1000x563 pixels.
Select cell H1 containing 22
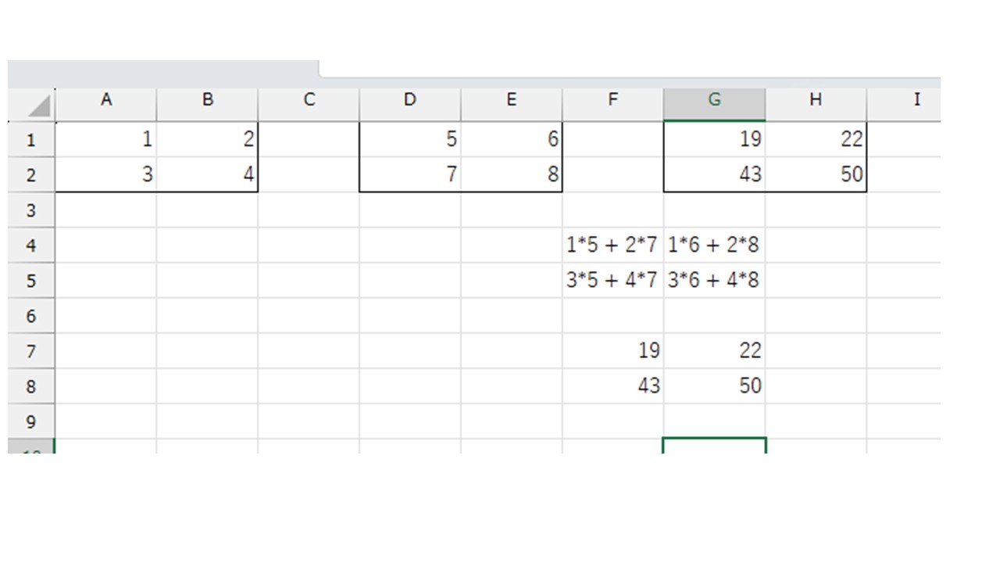coord(816,140)
